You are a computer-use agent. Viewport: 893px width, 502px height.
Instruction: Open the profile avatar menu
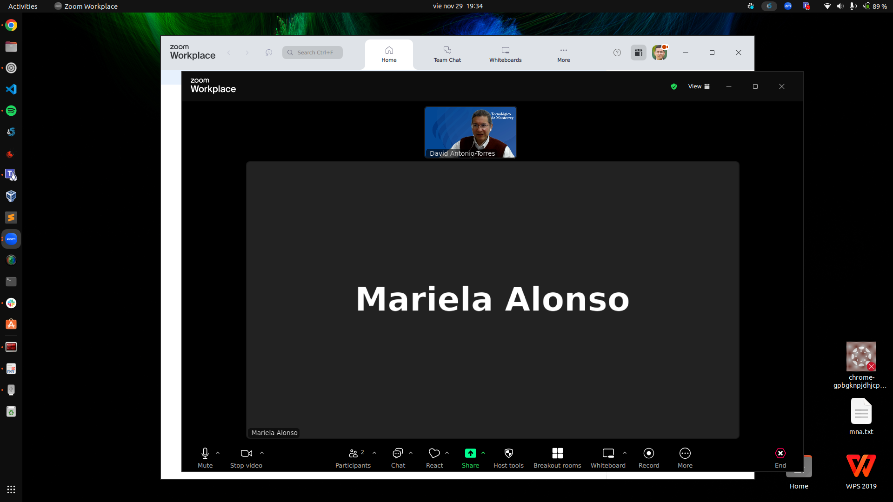click(660, 53)
